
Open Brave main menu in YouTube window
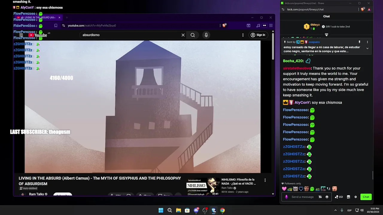point(271,26)
